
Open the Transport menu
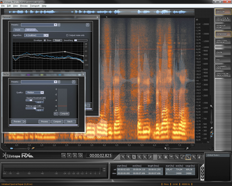[35, 6]
